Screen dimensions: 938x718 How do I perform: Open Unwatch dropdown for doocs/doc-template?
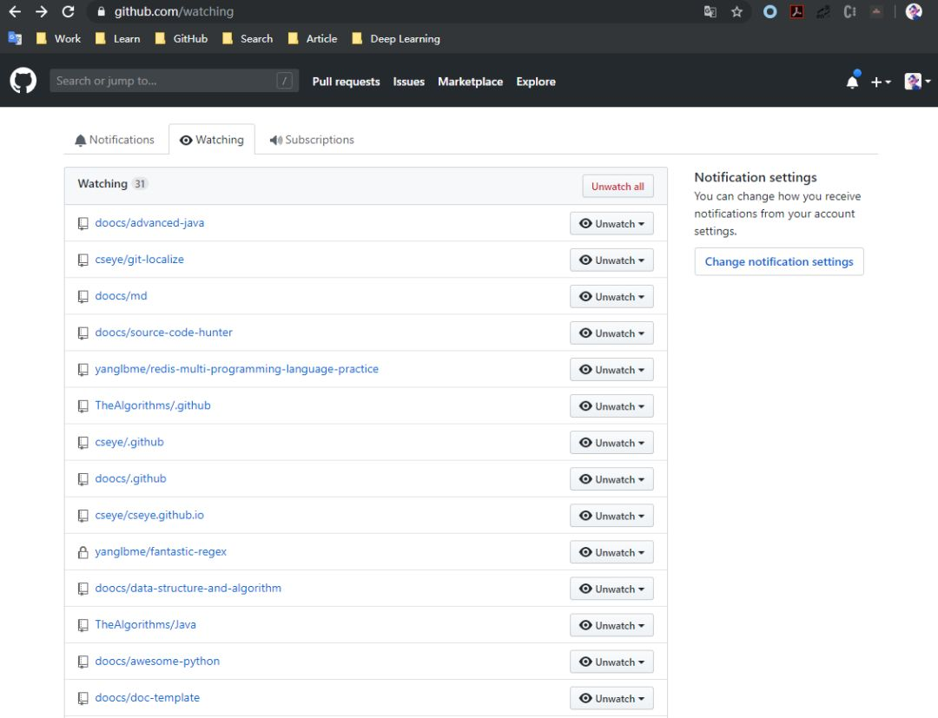tap(611, 698)
